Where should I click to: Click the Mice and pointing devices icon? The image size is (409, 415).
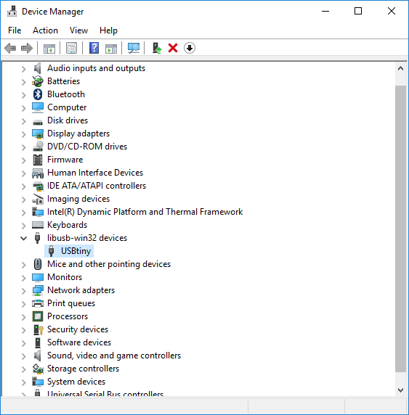[38, 264]
